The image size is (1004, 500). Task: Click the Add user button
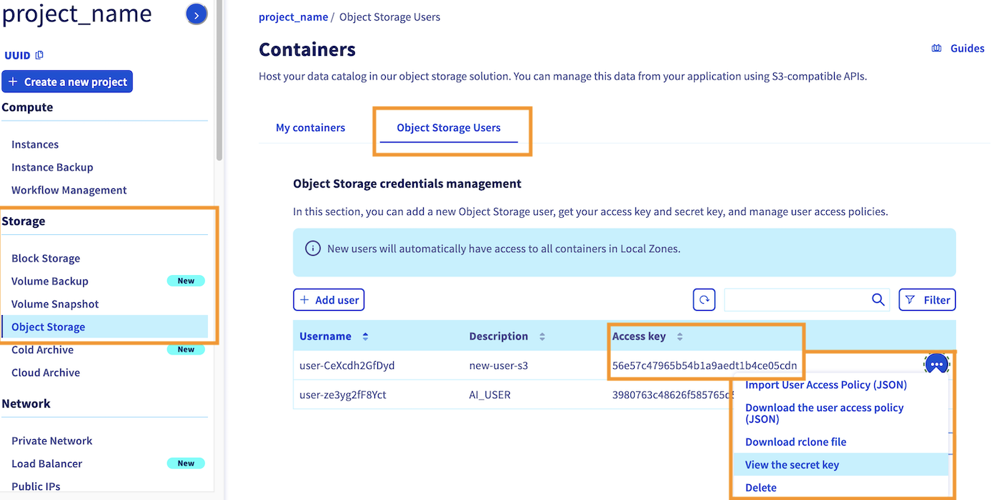click(329, 300)
